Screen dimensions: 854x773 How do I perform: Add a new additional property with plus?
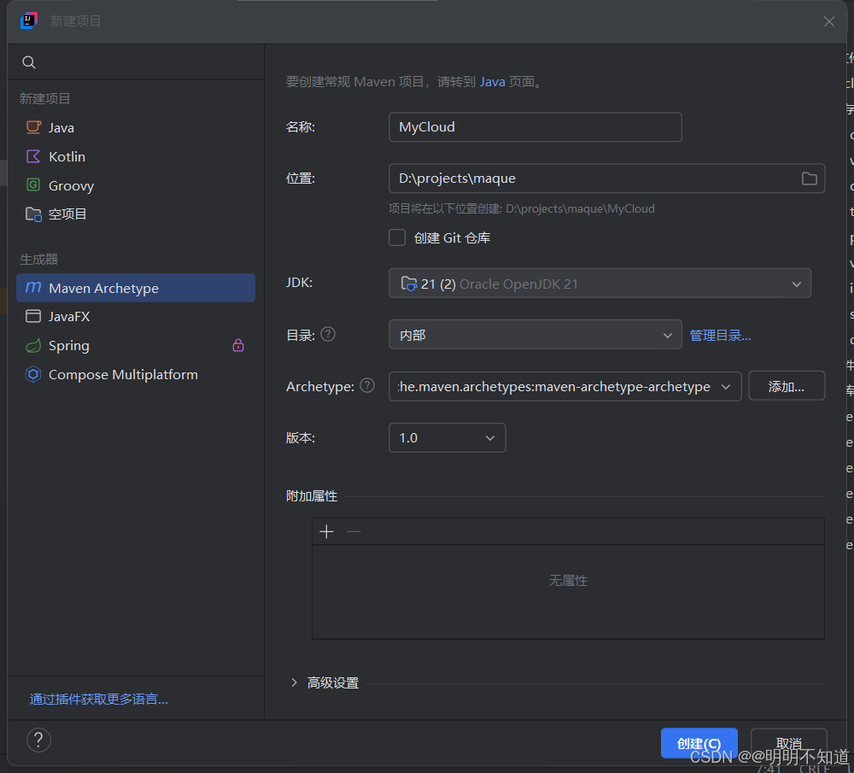[x=326, y=531]
